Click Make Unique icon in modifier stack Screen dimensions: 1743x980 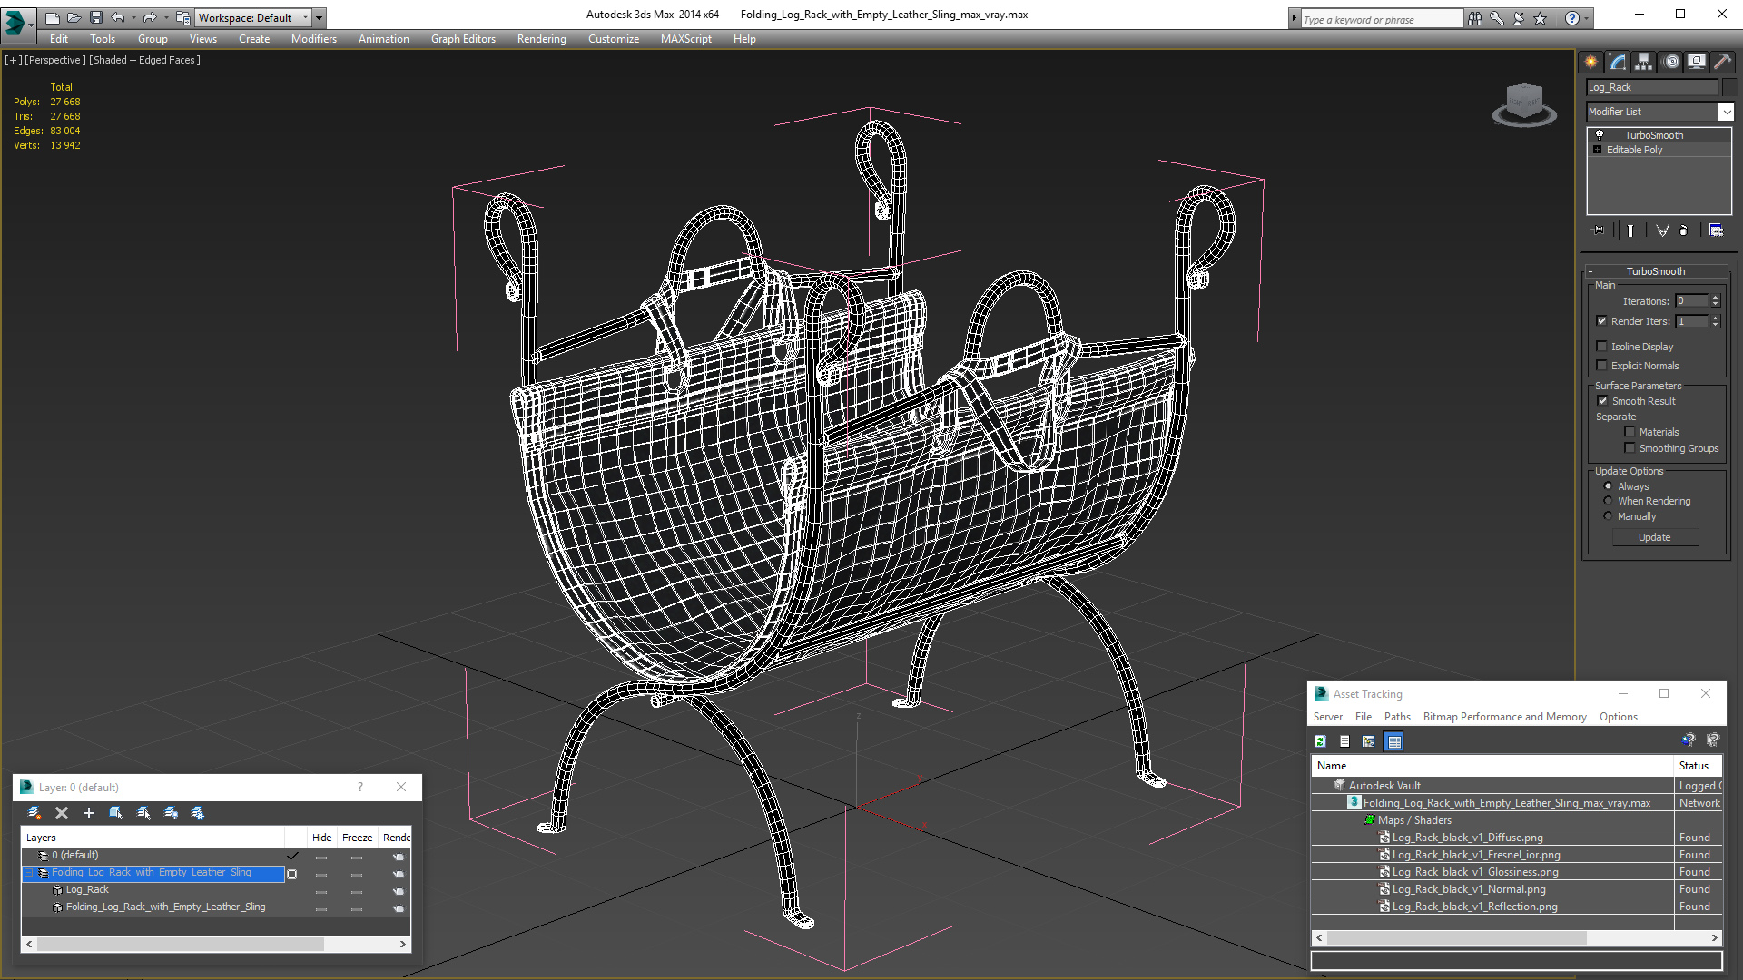point(1662,230)
